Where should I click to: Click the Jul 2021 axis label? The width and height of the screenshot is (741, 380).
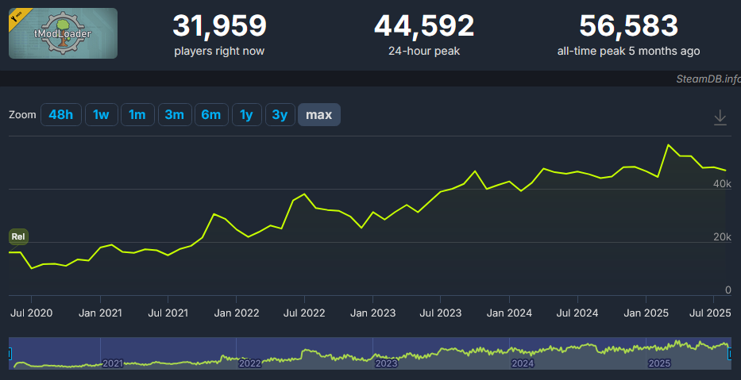(x=168, y=313)
